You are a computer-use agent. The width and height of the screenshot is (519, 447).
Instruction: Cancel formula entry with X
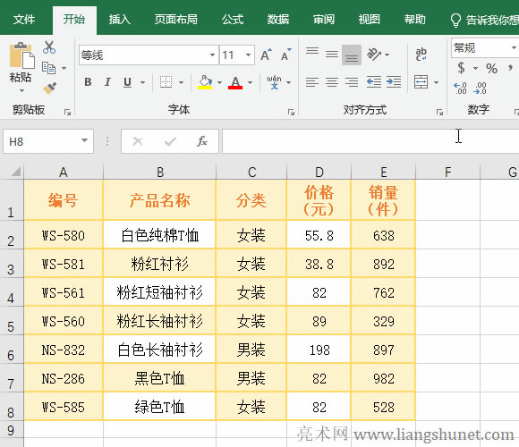click(x=138, y=141)
